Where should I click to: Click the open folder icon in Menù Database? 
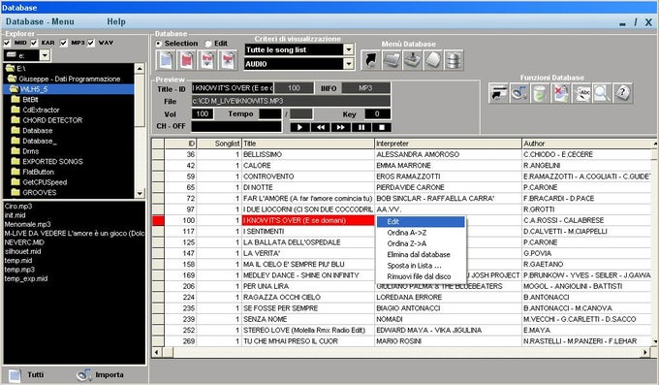(392, 60)
